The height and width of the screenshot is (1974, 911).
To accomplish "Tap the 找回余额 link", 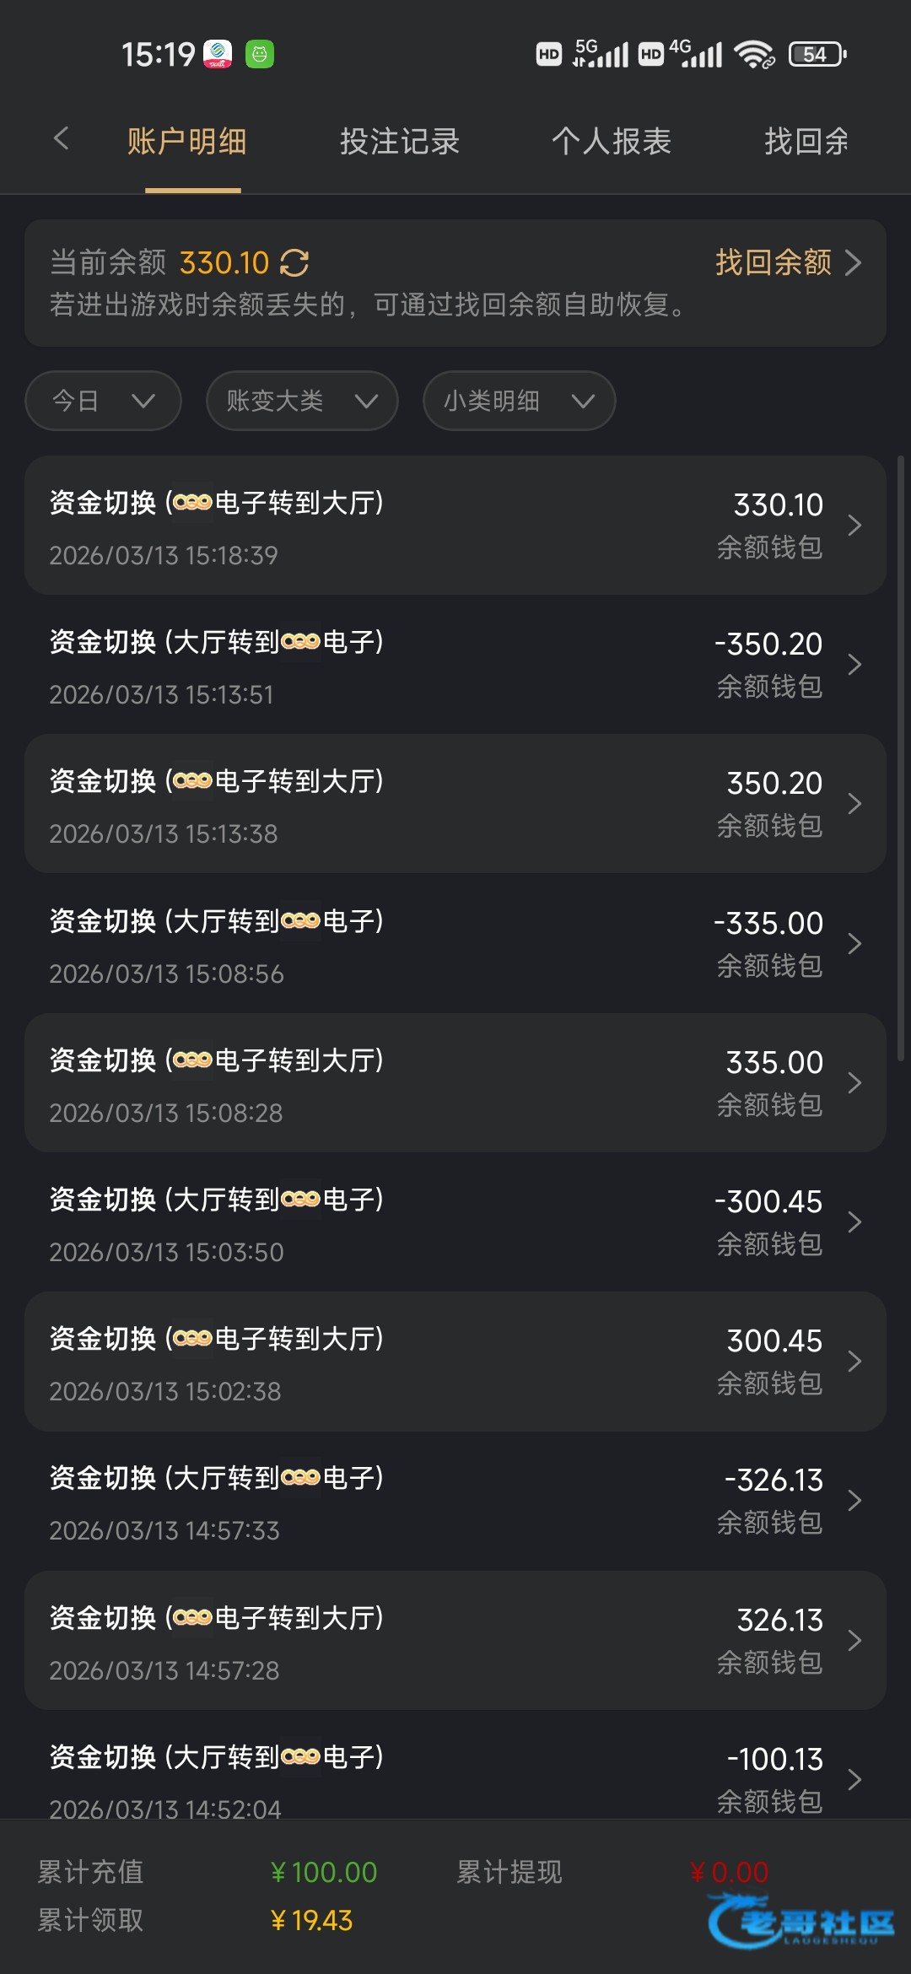I will pyautogui.click(x=788, y=263).
